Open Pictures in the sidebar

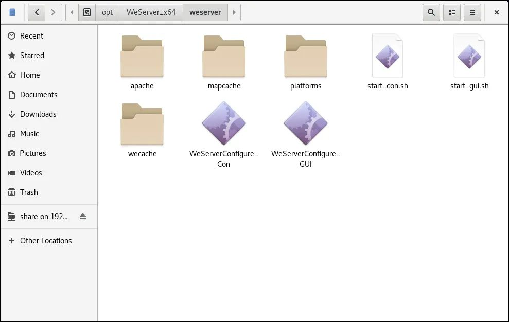tap(49, 153)
